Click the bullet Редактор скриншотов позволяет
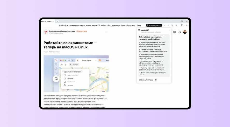Image resolution: width=230 pixels, height=127 pixels. (152, 69)
